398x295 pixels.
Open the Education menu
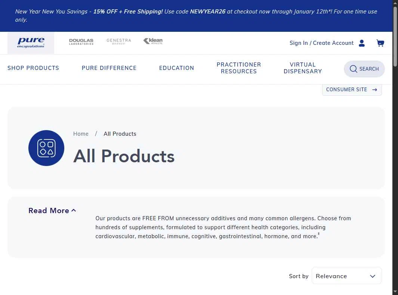[x=177, y=68]
